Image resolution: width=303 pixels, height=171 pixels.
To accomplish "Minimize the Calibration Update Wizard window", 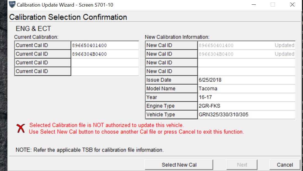I will point(254,5).
